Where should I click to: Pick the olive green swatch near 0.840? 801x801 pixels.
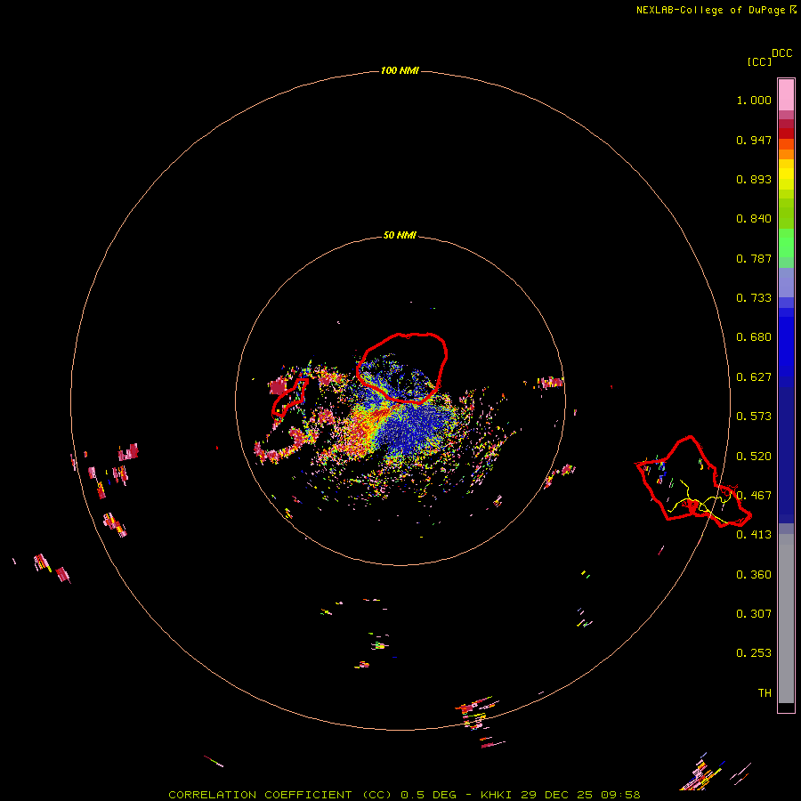pos(786,214)
